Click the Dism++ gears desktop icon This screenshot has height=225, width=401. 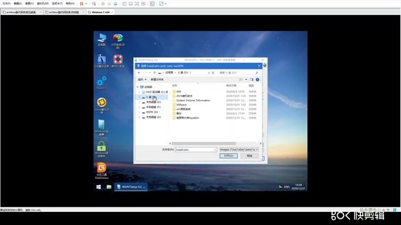click(x=102, y=82)
